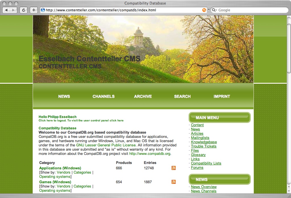Click the "Entries" column header
The width and height of the screenshot is (291, 198).
pos(150,163)
